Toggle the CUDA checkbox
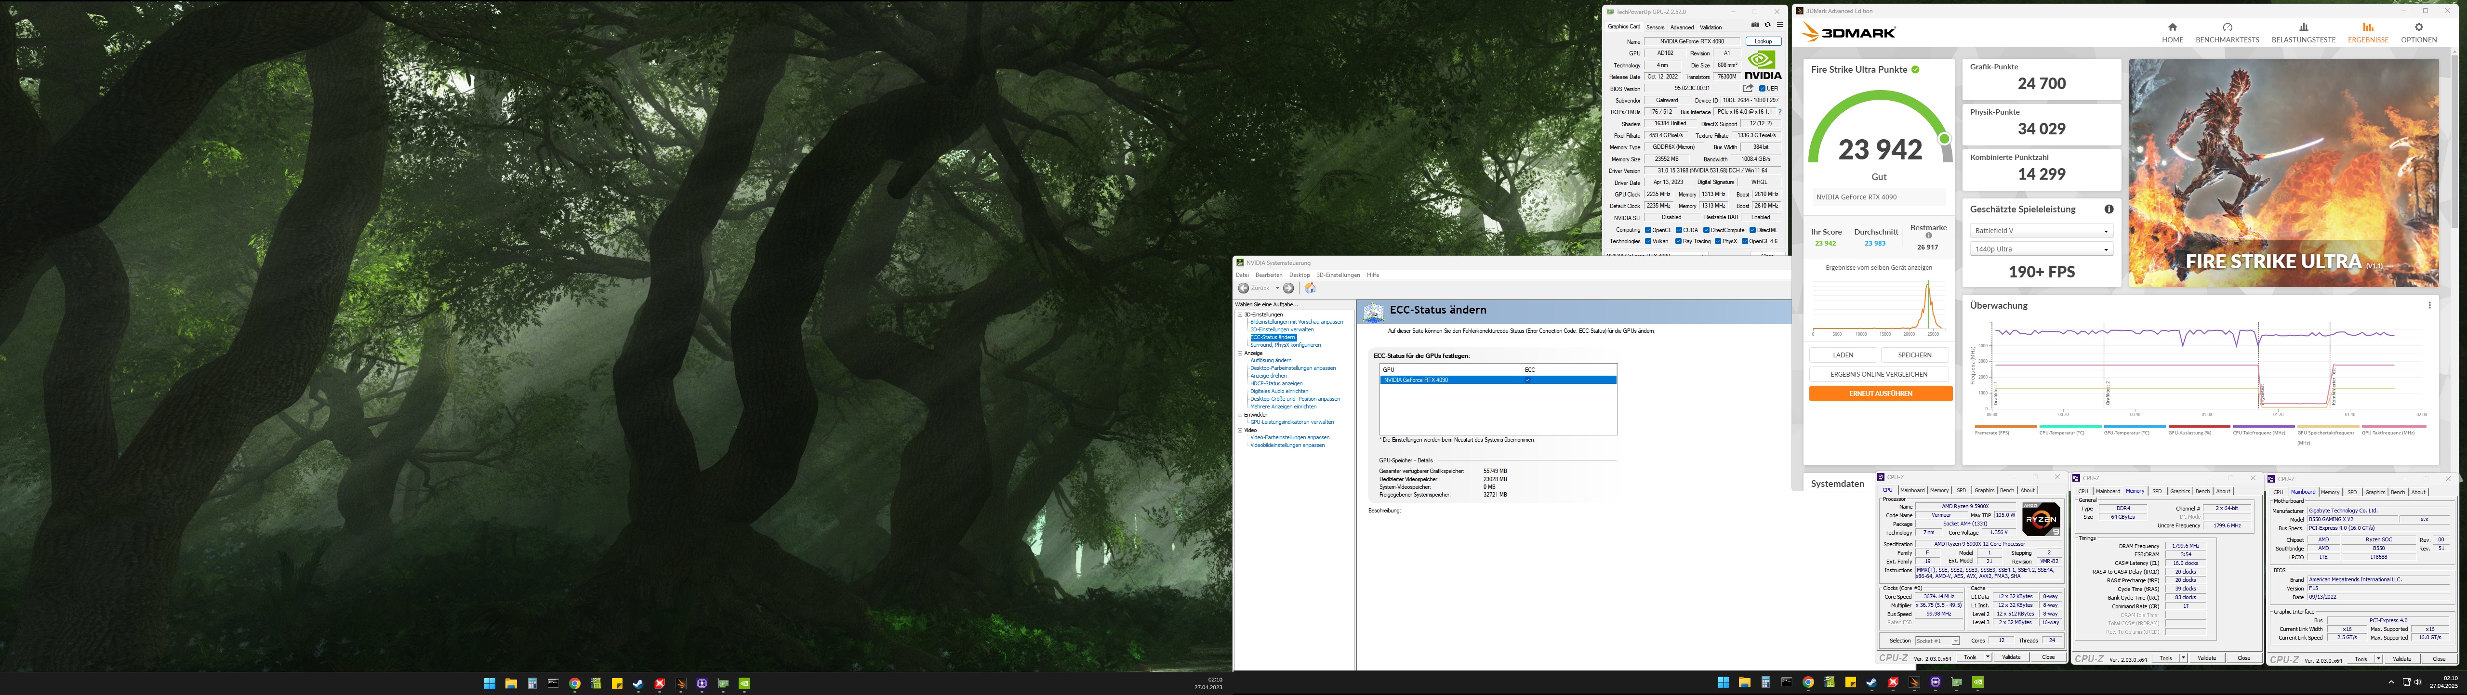The width and height of the screenshot is (2467, 695). pos(1679,230)
